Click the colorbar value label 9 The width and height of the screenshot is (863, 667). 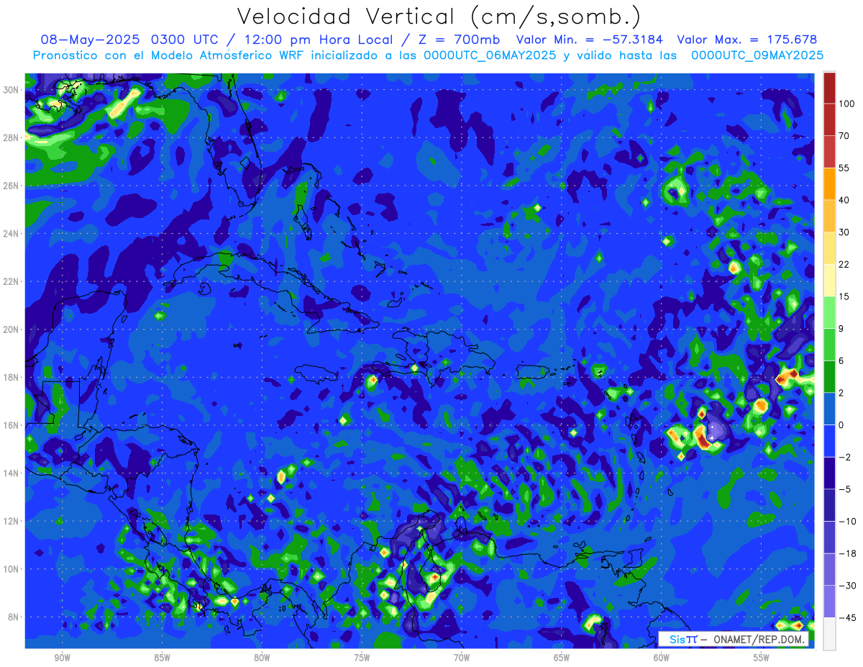(841, 328)
